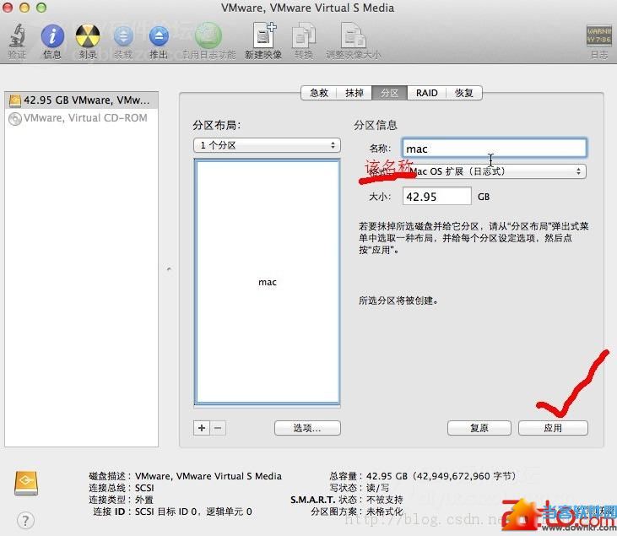Click the connection bus value SCSI
The height and width of the screenshot is (536, 617).
[x=144, y=488]
